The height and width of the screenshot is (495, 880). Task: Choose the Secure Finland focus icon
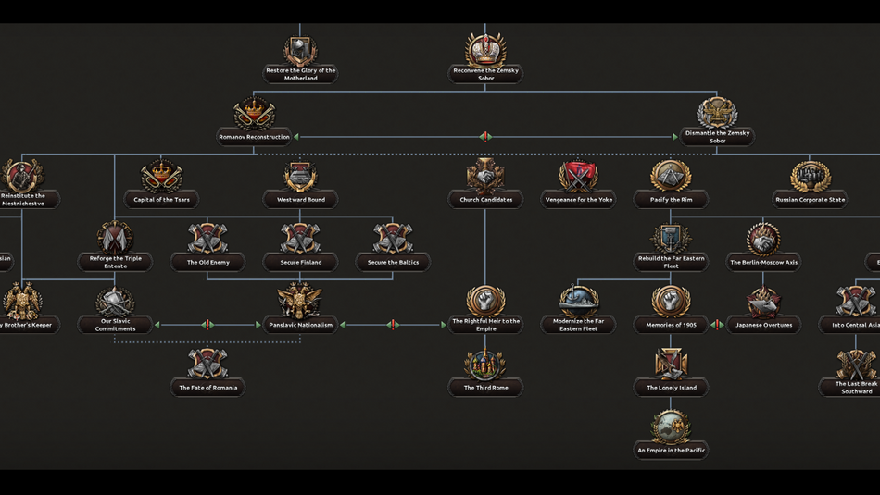[300, 239]
